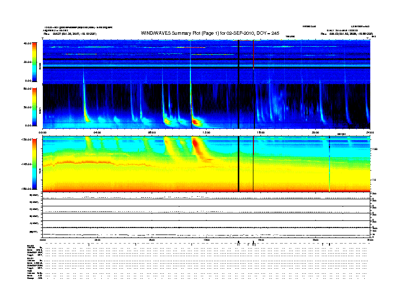
Task: Click the 30.00 label on RAD1 scale
Action: (x=27, y=107)
